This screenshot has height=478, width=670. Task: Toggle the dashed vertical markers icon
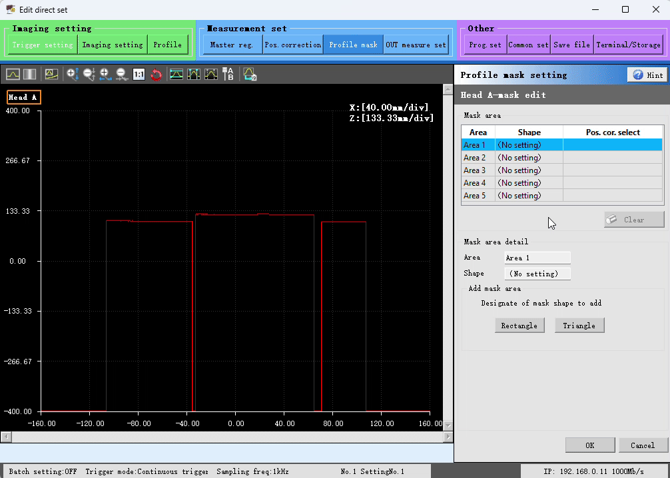coord(211,75)
